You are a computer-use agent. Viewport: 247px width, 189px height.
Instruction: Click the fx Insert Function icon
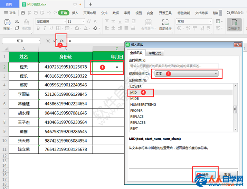click(x=61, y=41)
